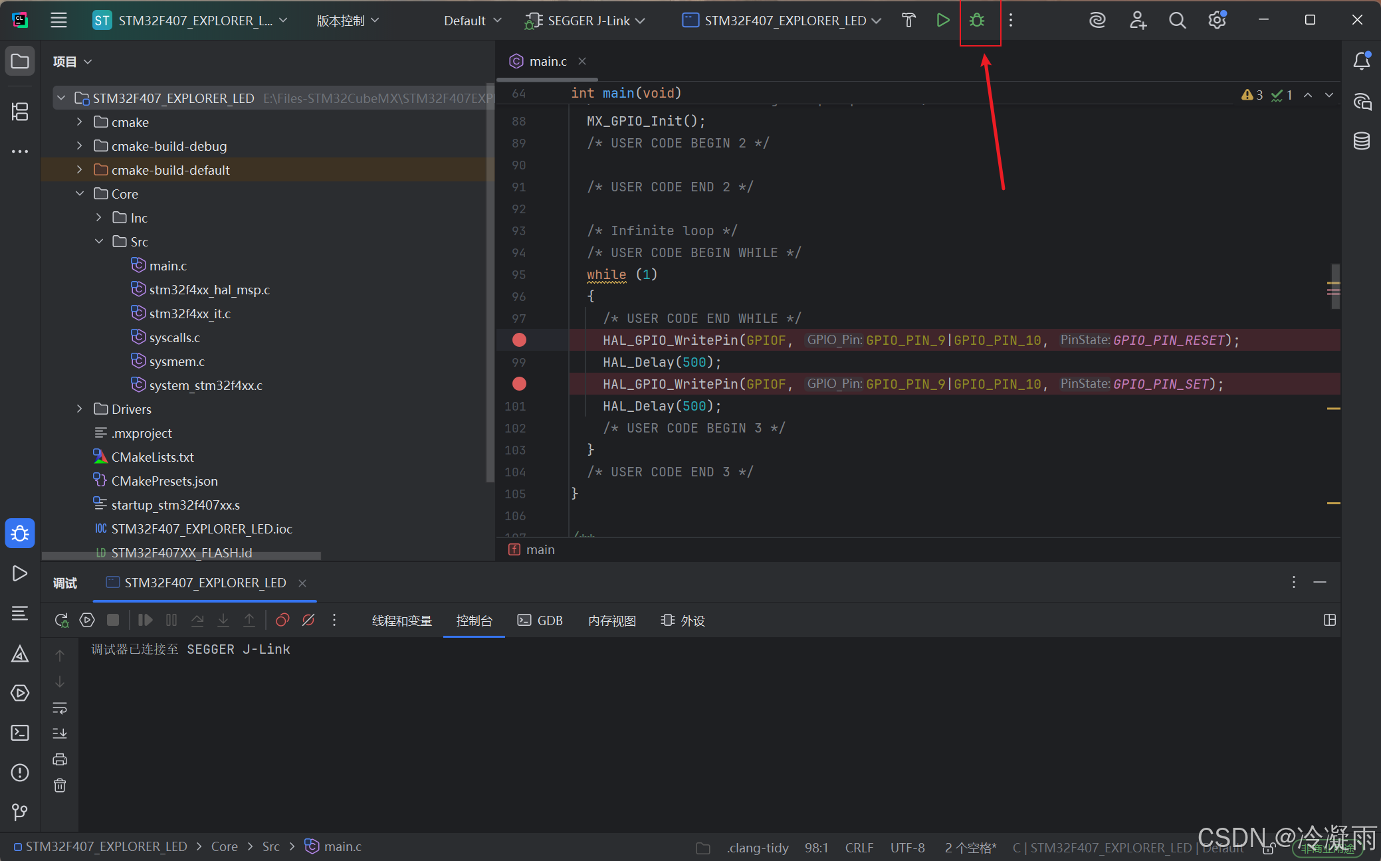Switch to 内存视图 tab
The width and height of the screenshot is (1381, 861).
(612, 621)
